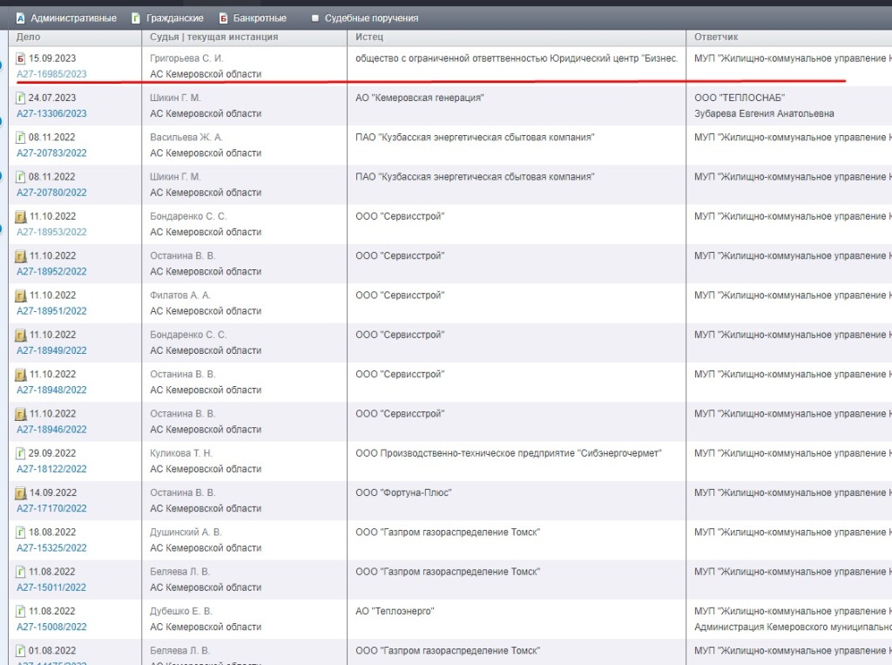Click the "Ответчик" column header
Image resolution: width=892 pixels, height=665 pixels.
(x=714, y=37)
